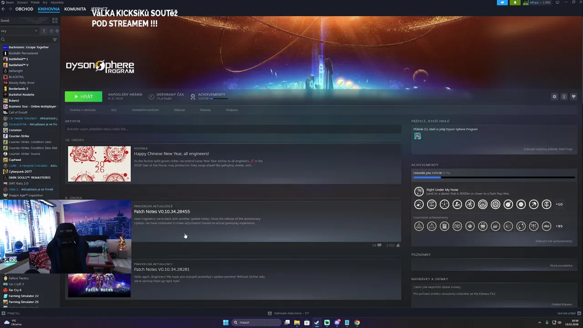Open Komunitní centrum link

tap(145, 110)
